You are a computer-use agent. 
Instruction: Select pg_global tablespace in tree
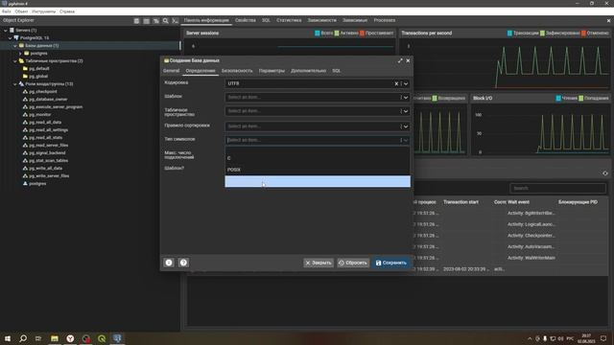pyautogui.click(x=38, y=77)
